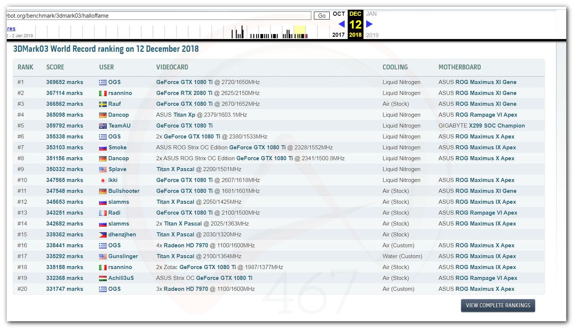Click the Philippine flag beside dhenzjhen
The image size is (573, 328).
103,235
